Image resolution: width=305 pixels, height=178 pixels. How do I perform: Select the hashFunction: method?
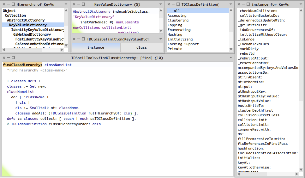pyautogui.click(x=268, y=148)
